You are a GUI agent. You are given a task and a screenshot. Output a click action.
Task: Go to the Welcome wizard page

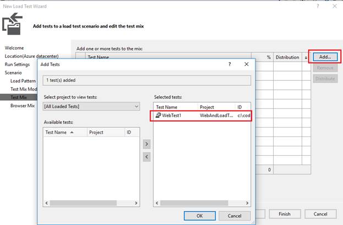point(14,48)
